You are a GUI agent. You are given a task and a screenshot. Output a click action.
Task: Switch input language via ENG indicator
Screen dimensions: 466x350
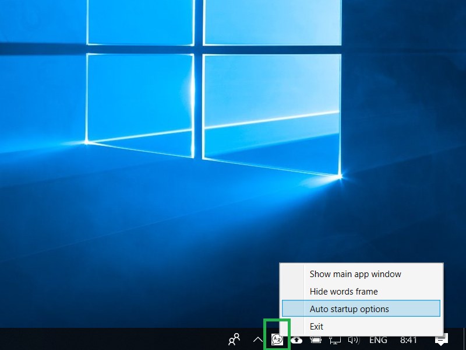click(x=378, y=339)
